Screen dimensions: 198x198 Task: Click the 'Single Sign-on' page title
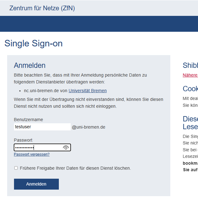[33, 43]
